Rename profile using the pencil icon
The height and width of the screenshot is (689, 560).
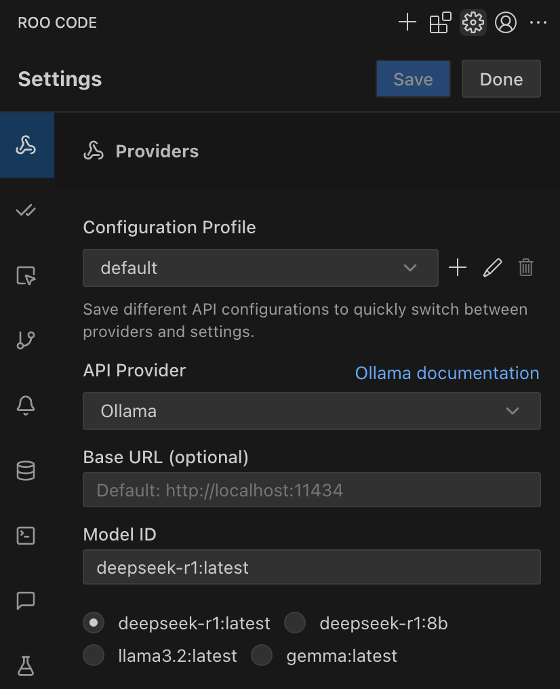pos(492,268)
